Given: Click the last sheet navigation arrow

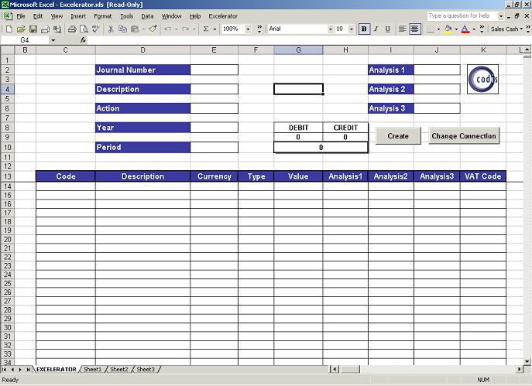Looking at the screenshot, I should point(29,370).
